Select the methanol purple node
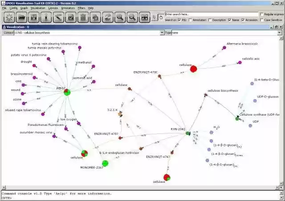 tap(93, 66)
